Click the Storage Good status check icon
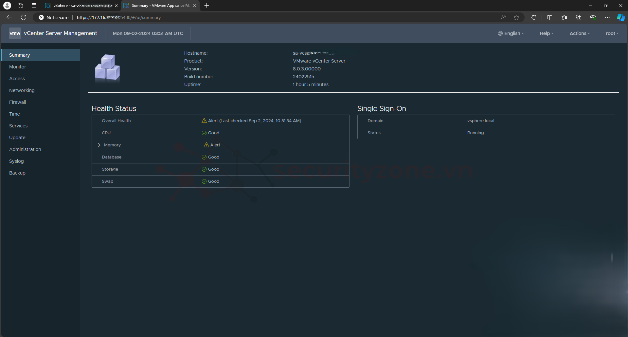Image resolution: width=628 pixels, height=337 pixels. (204, 169)
